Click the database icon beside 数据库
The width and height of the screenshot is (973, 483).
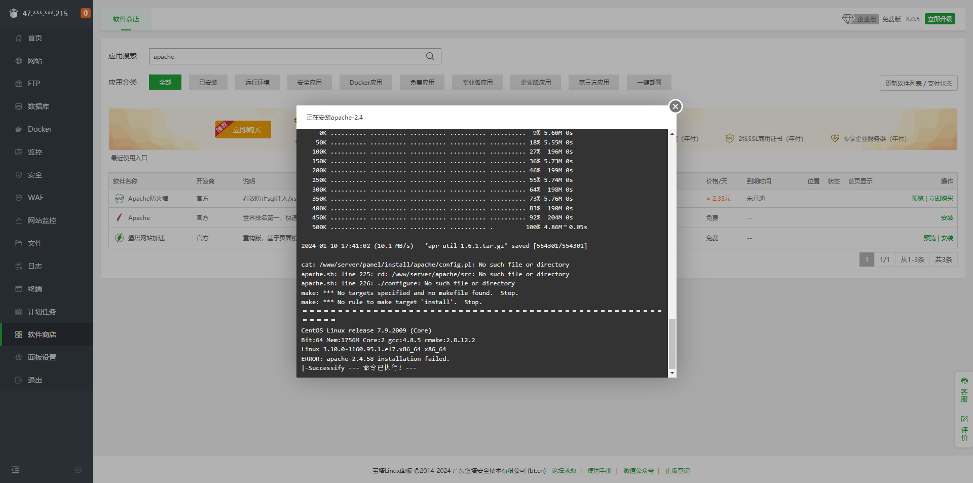[19, 106]
